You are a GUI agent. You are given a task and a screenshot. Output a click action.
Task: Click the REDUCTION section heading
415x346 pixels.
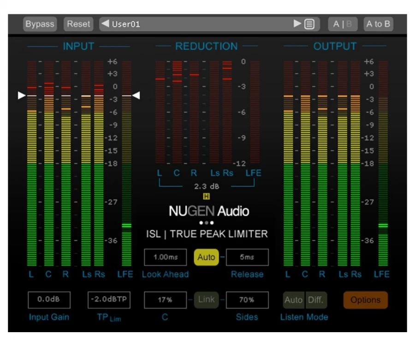pos(207,46)
